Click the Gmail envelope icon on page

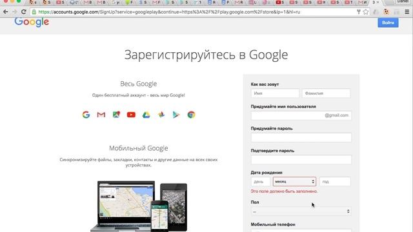pyautogui.click(x=101, y=115)
